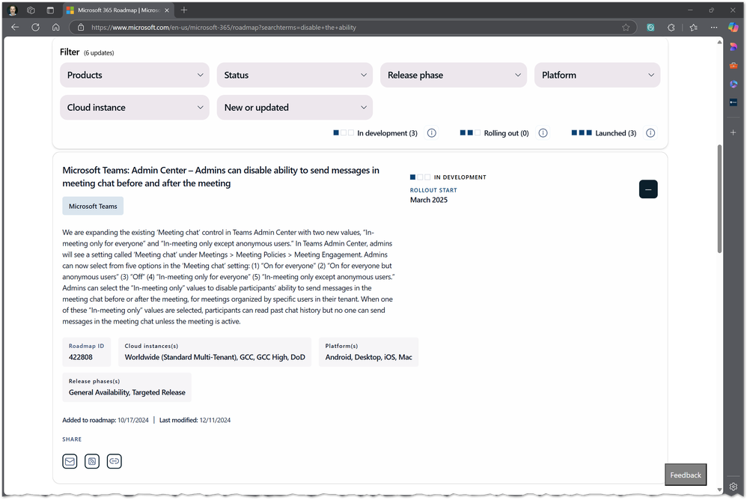Click the platforms Android, Desktop, iOS, Mac
The image size is (747, 500).
tap(369, 357)
